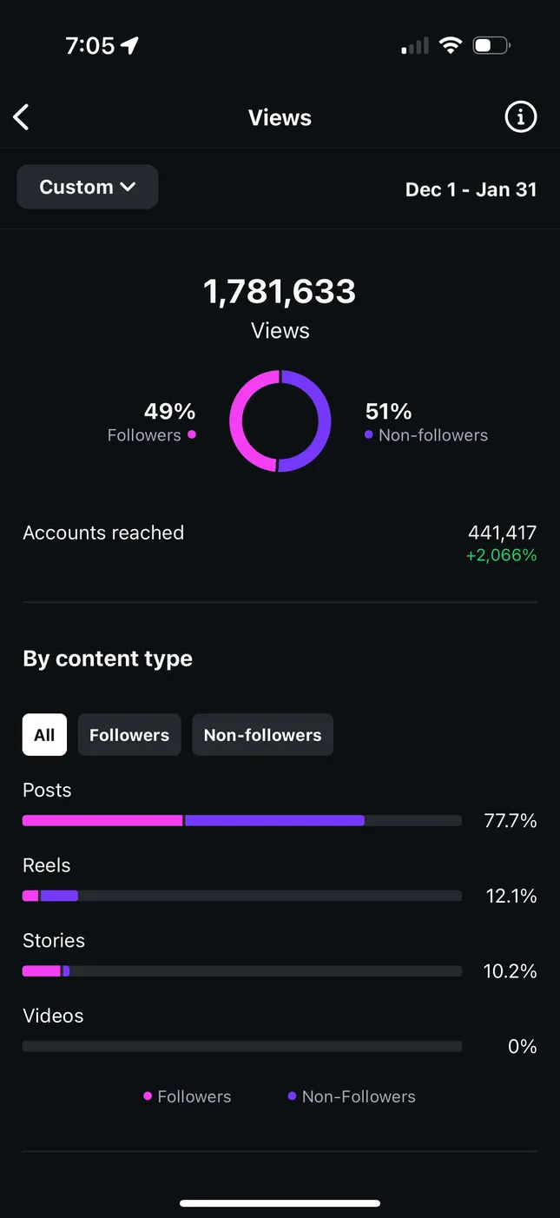
Task: Tap the Posts percentage progress bar
Action: pyautogui.click(x=242, y=820)
